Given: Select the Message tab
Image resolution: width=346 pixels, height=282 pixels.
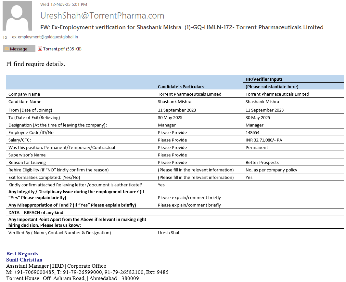Looking at the screenshot, I should coord(19,49).
